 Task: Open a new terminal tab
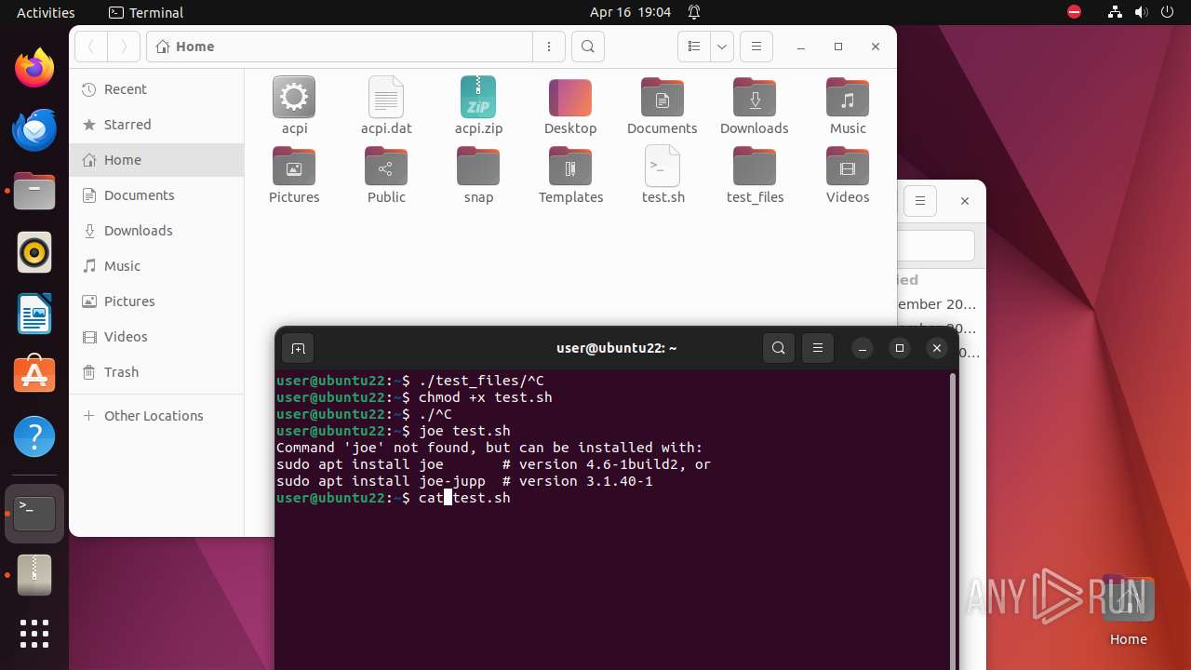coord(298,349)
